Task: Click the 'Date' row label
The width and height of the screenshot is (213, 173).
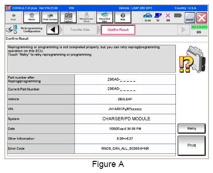Action: pyautogui.click(x=11, y=129)
